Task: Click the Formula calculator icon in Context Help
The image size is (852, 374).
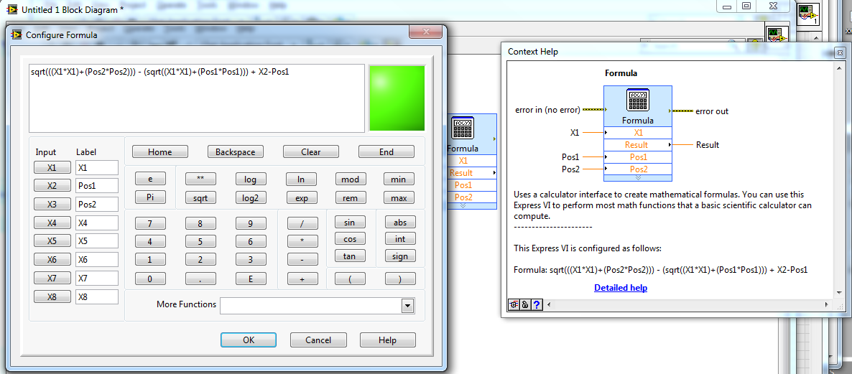Action: [x=637, y=100]
